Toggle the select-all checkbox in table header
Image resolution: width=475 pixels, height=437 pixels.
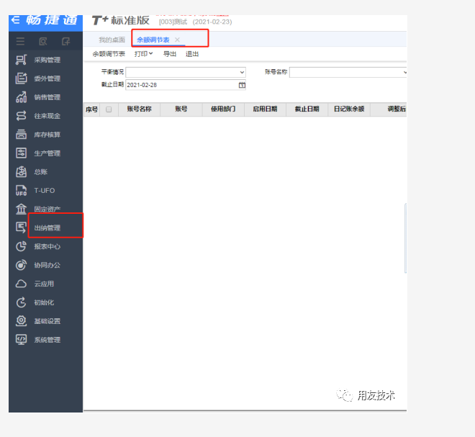coord(109,109)
